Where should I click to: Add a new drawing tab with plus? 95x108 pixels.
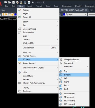92,10
